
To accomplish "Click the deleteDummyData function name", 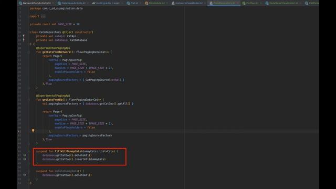I will coord(66,171).
